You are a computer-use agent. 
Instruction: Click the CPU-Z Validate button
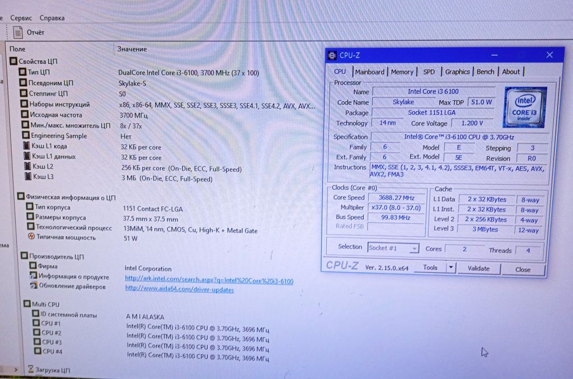pos(479,268)
